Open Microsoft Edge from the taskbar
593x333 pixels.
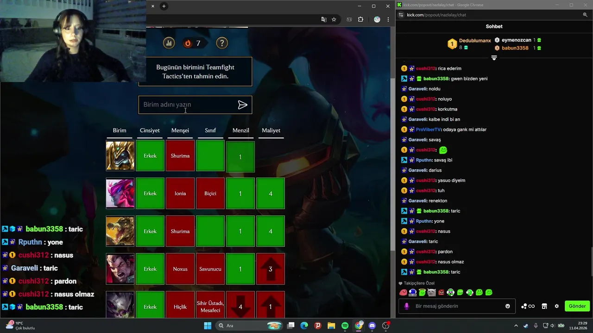(304, 326)
